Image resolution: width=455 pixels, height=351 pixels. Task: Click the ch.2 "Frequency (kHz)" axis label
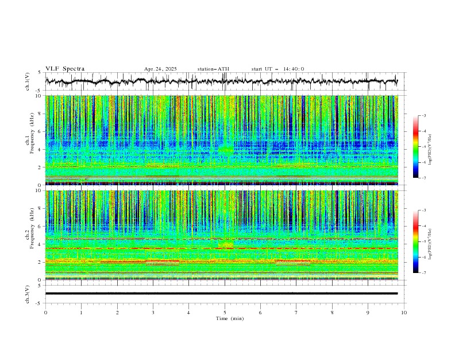click(32, 228)
